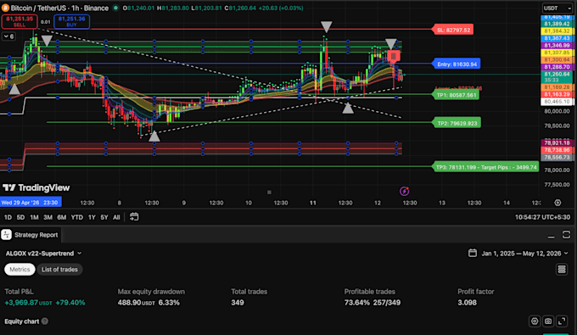This screenshot has height=335, width=577.
Task: Click the TP2: 79629.923 label
Action: click(457, 123)
